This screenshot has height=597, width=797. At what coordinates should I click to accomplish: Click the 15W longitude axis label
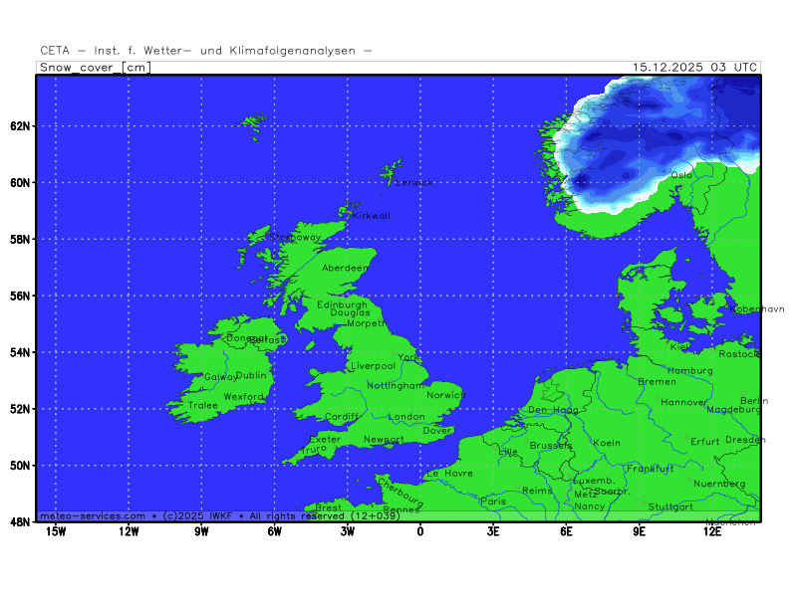(x=56, y=531)
